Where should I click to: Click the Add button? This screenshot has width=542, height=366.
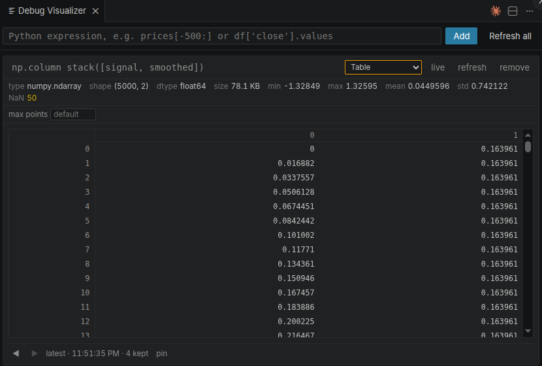coord(461,36)
